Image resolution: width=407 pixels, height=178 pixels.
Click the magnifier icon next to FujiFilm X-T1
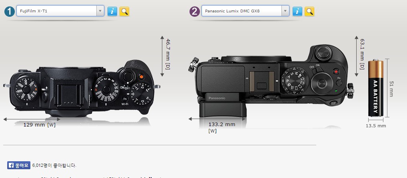tap(124, 12)
